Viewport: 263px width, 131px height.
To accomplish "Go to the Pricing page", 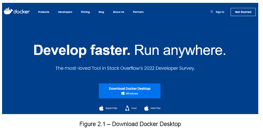I will coord(85,12).
